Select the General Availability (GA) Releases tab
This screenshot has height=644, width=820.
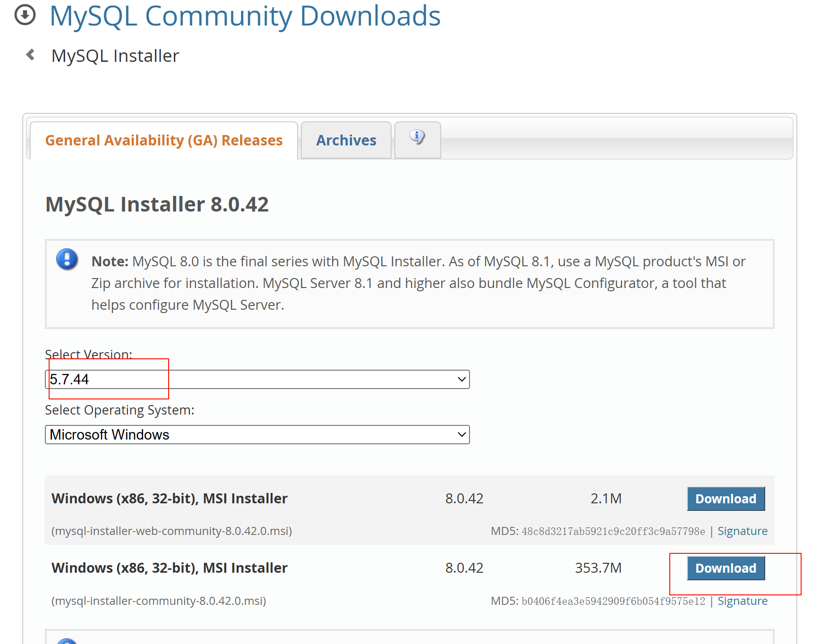163,140
